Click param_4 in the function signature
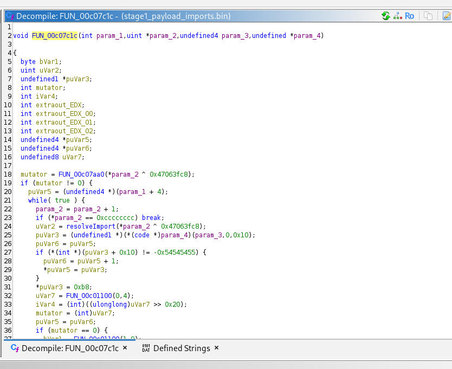The width and height of the screenshot is (452, 369). pyautogui.click(x=307, y=35)
